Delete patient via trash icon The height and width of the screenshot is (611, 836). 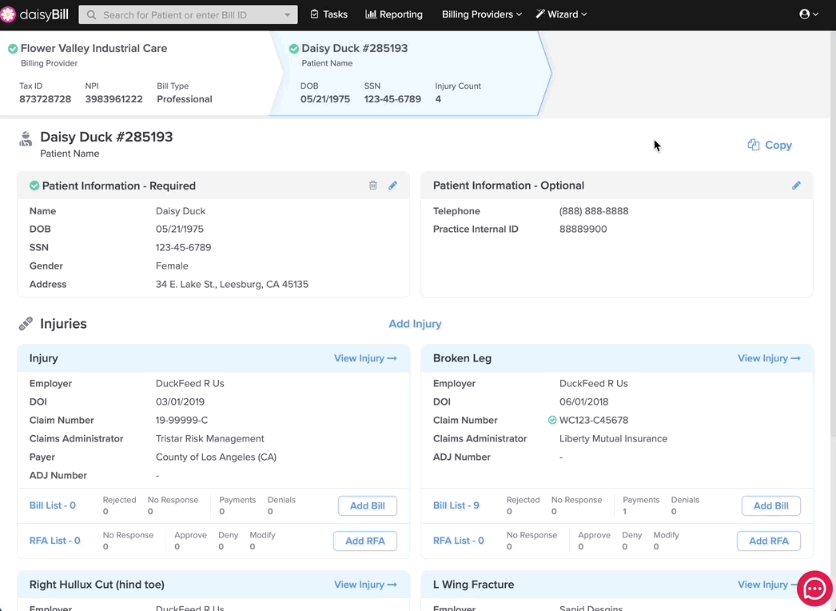[372, 186]
